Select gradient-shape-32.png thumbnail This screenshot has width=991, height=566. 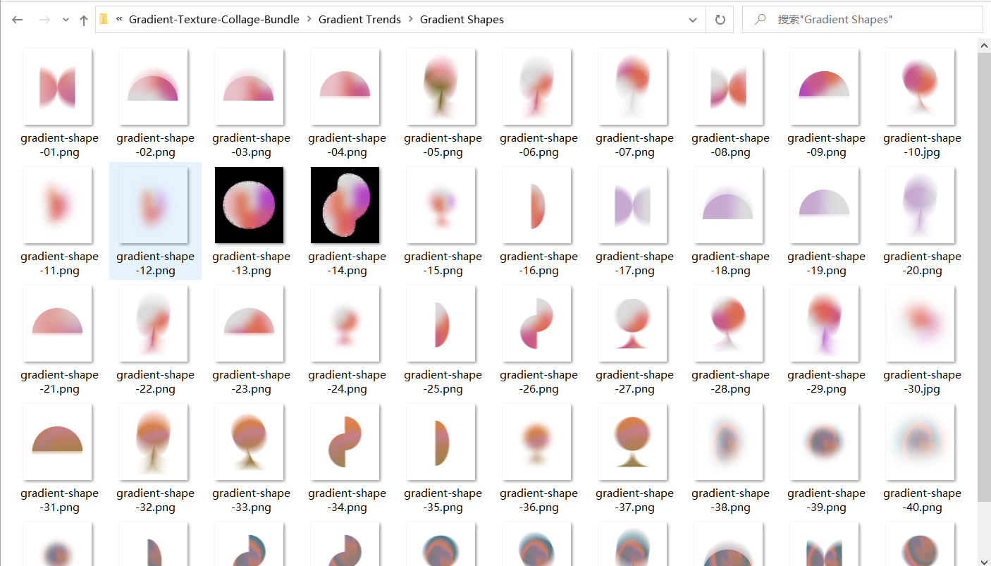pos(154,442)
